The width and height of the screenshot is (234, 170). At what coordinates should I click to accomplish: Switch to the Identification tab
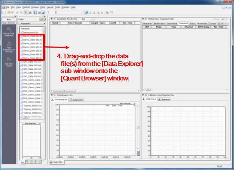tap(159, 24)
